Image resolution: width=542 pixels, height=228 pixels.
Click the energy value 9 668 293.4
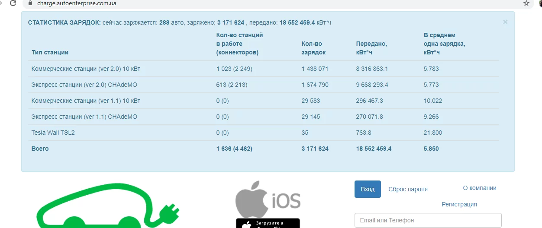(372, 85)
